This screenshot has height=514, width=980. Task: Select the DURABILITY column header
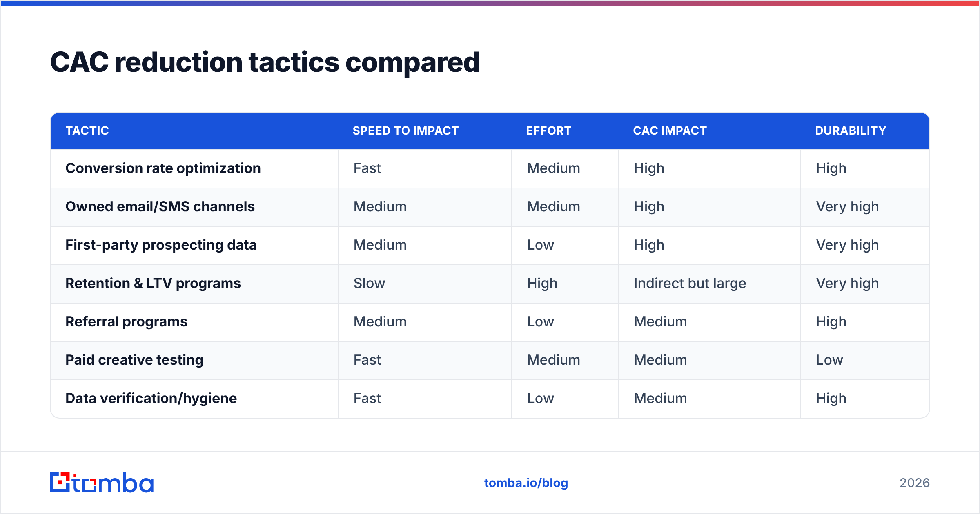(x=851, y=131)
